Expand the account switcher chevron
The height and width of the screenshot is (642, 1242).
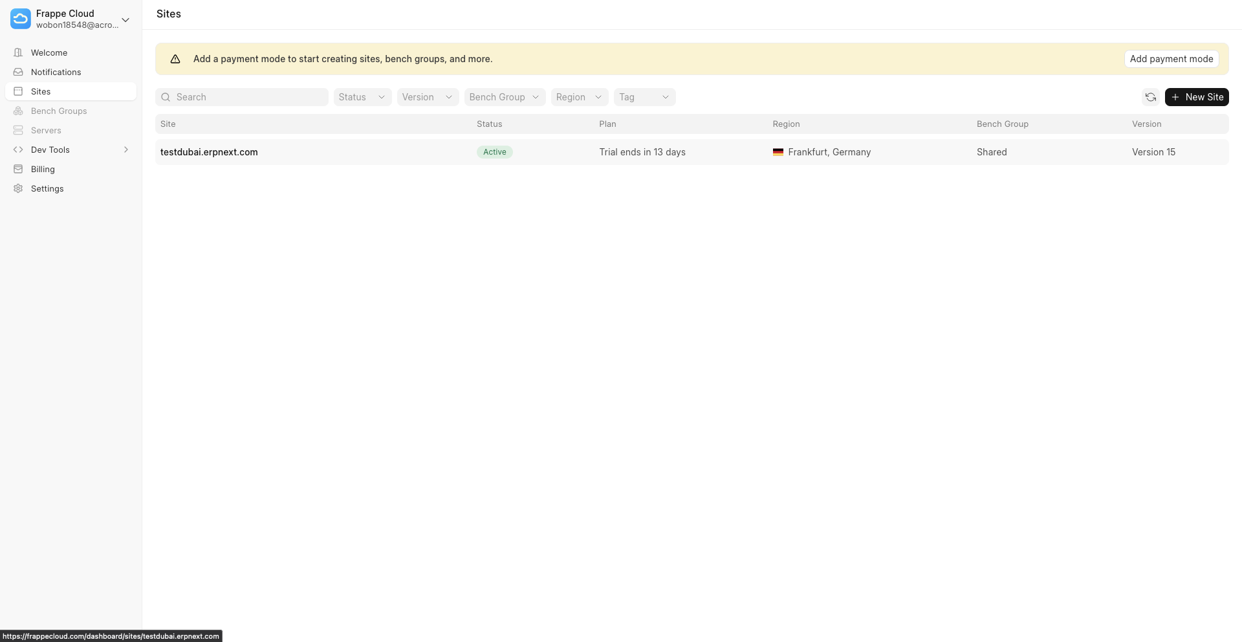pos(126,20)
